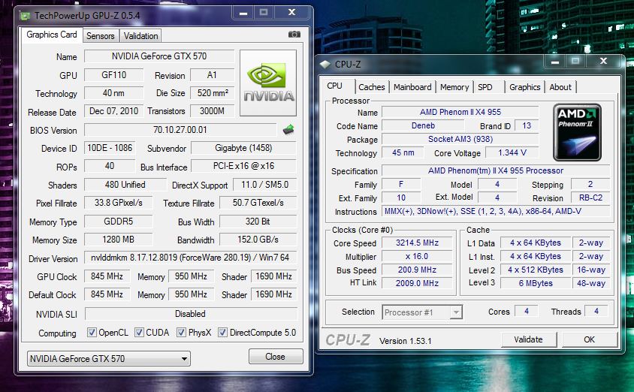Image resolution: width=634 pixels, height=392 pixels.
Task: Click the Device ID value 10DE - 1086
Action: pyautogui.click(x=110, y=148)
